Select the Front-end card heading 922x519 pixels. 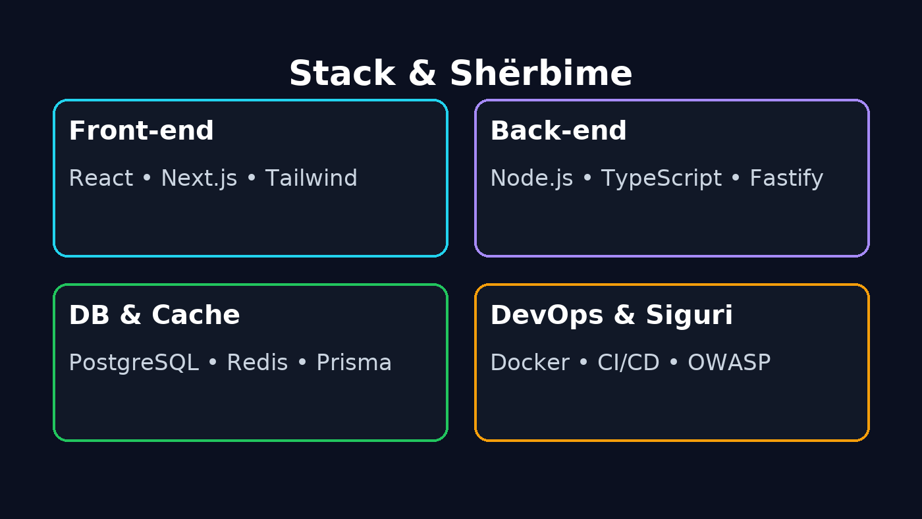(141, 130)
